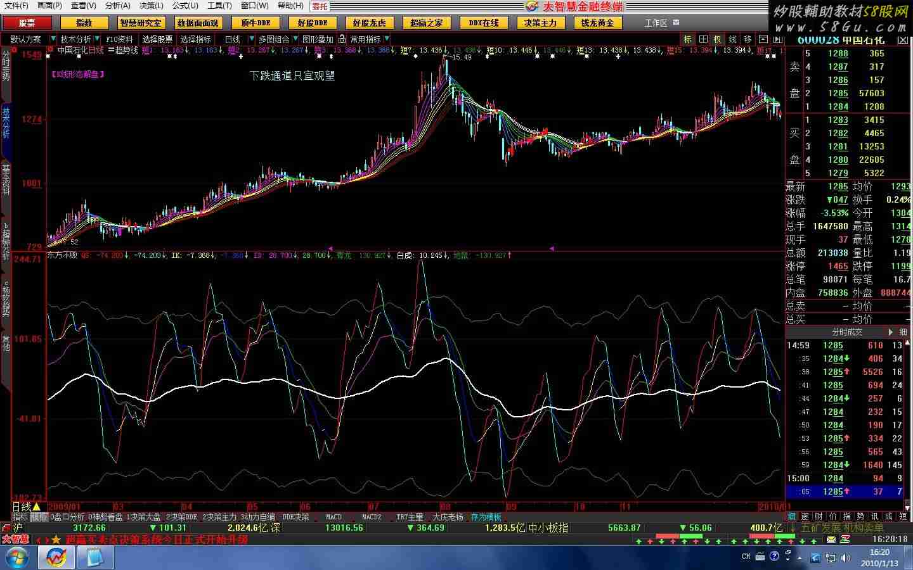The image size is (913, 570).
Task: Click the 顶牛DDE button
Action: 255,23
